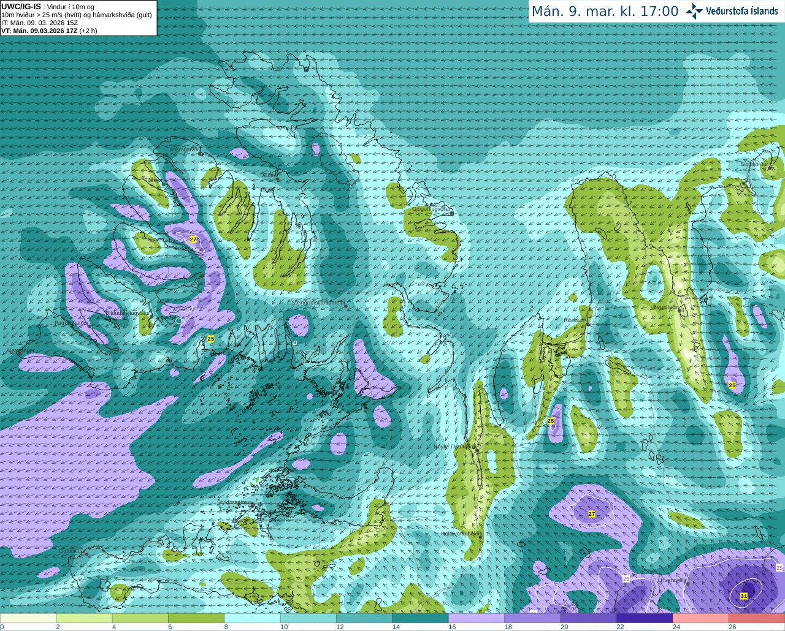This screenshot has height=631, width=785.
Task: Click the yellow 25 gust marker southeast of Bergsstaðir
Action: [x=732, y=385]
